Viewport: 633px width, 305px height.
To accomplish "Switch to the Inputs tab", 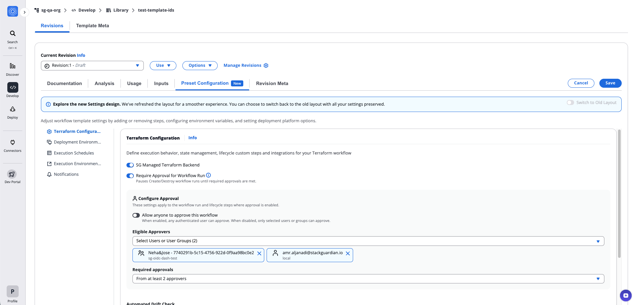I will tap(161, 83).
